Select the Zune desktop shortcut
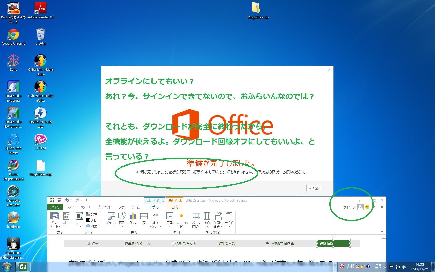 (x=13, y=63)
